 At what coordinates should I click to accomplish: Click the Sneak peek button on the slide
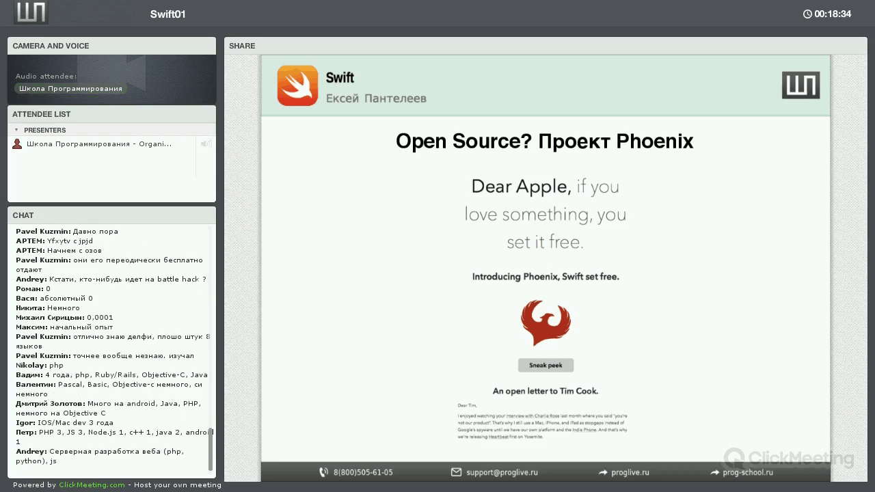546,365
